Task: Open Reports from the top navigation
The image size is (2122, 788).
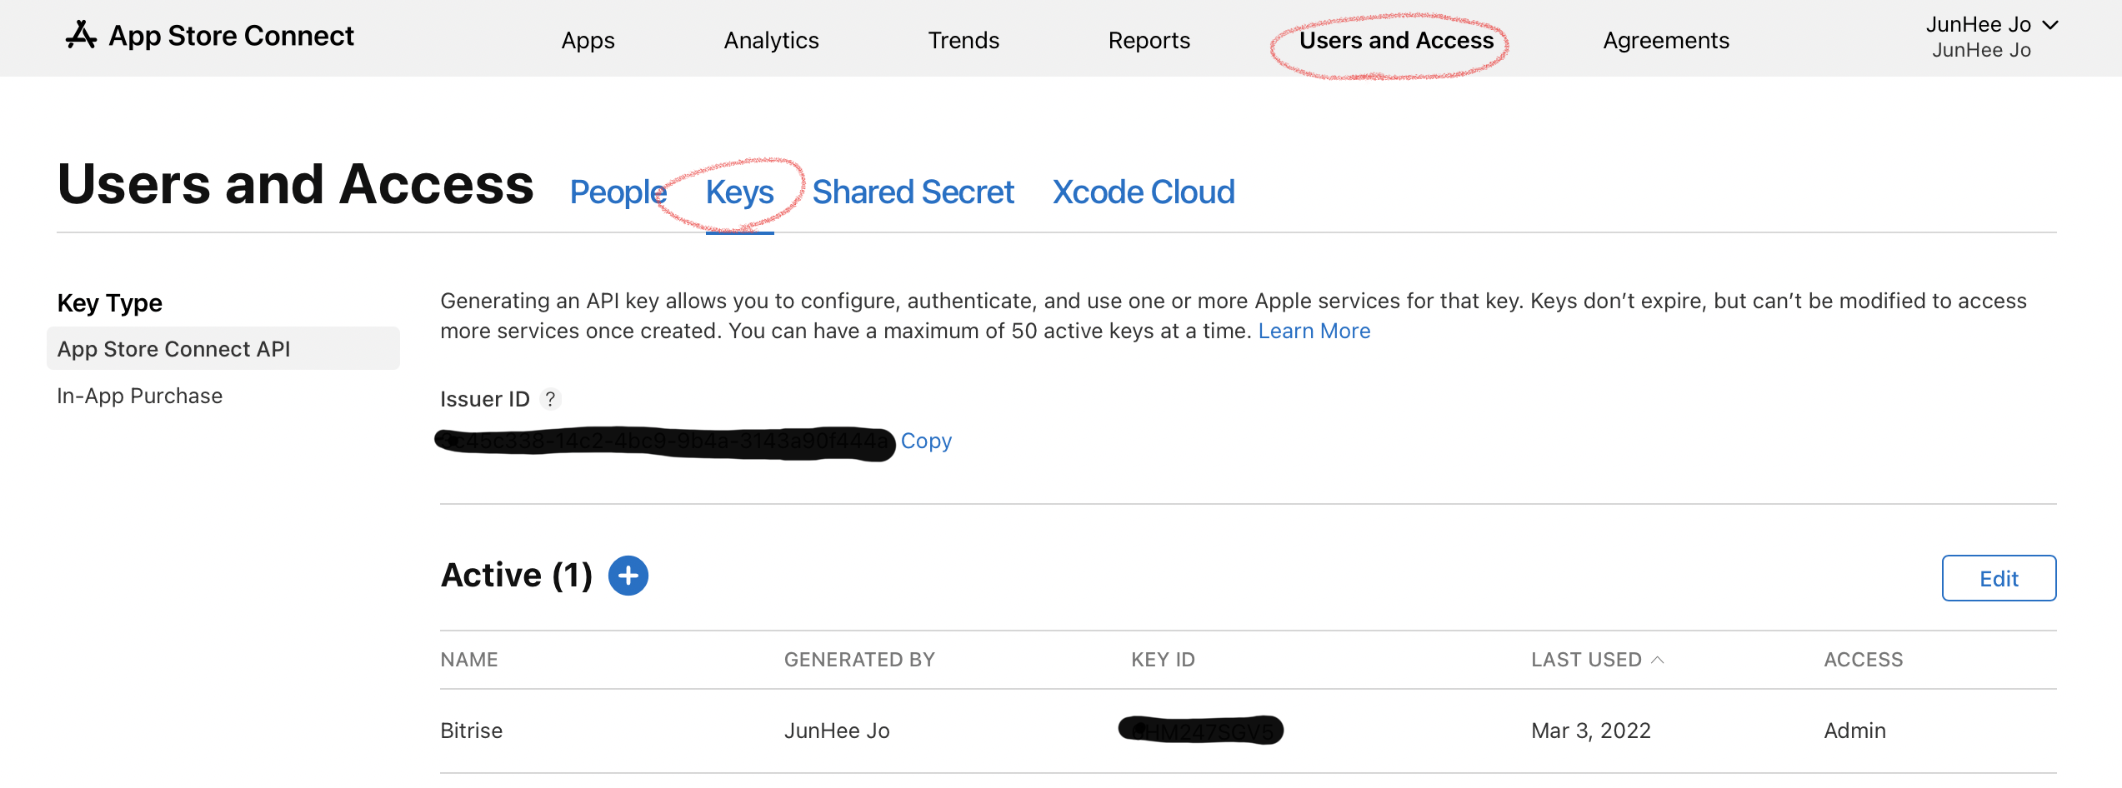Action: [x=1149, y=40]
